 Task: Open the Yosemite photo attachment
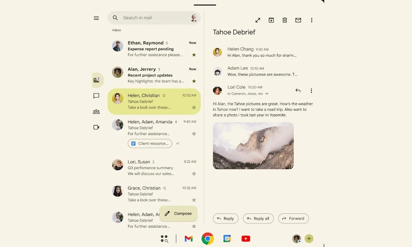click(253, 146)
